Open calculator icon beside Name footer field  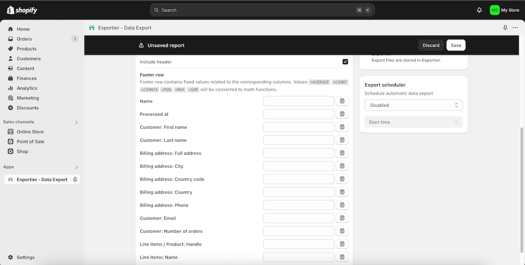tap(342, 101)
